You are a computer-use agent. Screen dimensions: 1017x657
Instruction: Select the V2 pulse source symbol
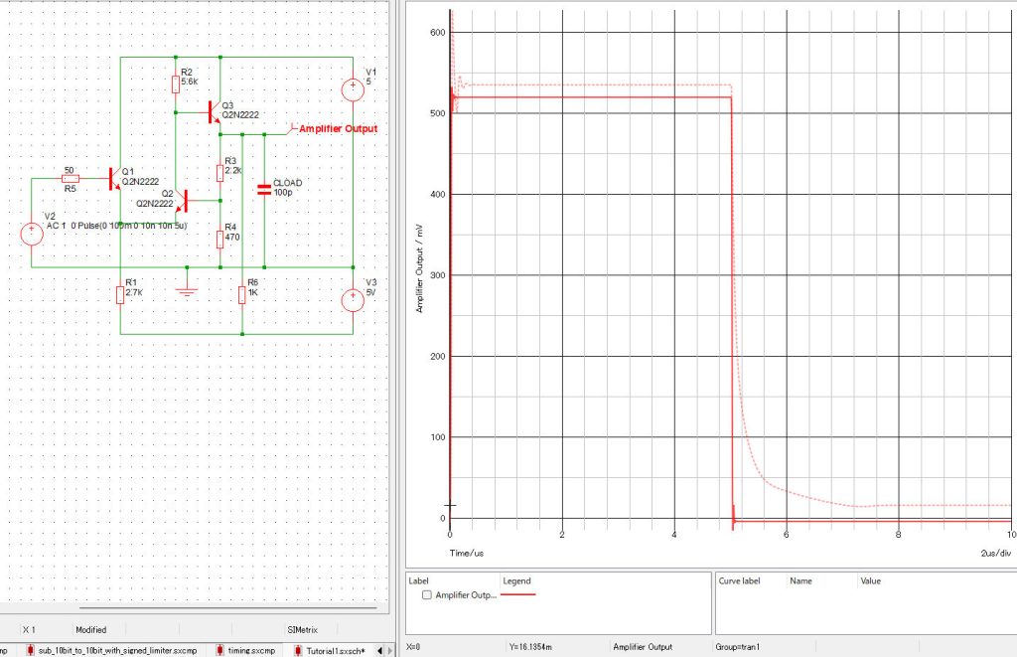[31, 235]
